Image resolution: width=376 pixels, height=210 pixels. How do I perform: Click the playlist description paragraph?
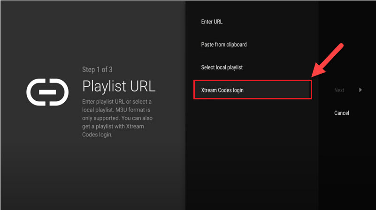pyautogui.click(x=117, y=118)
